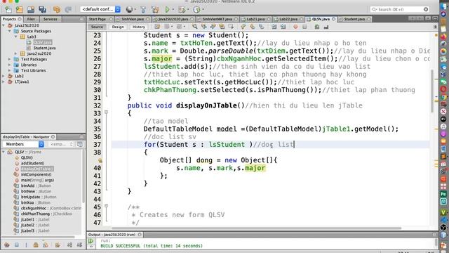Select Student.java in Projects tree

[44, 48]
